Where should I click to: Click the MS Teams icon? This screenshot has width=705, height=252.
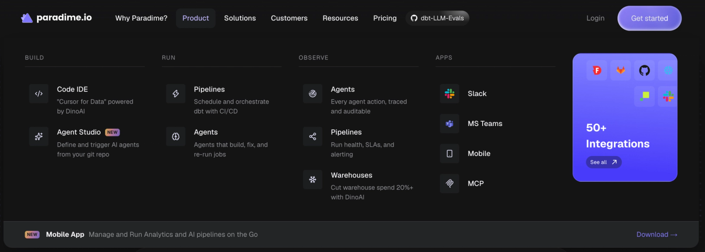coord(450,123)
